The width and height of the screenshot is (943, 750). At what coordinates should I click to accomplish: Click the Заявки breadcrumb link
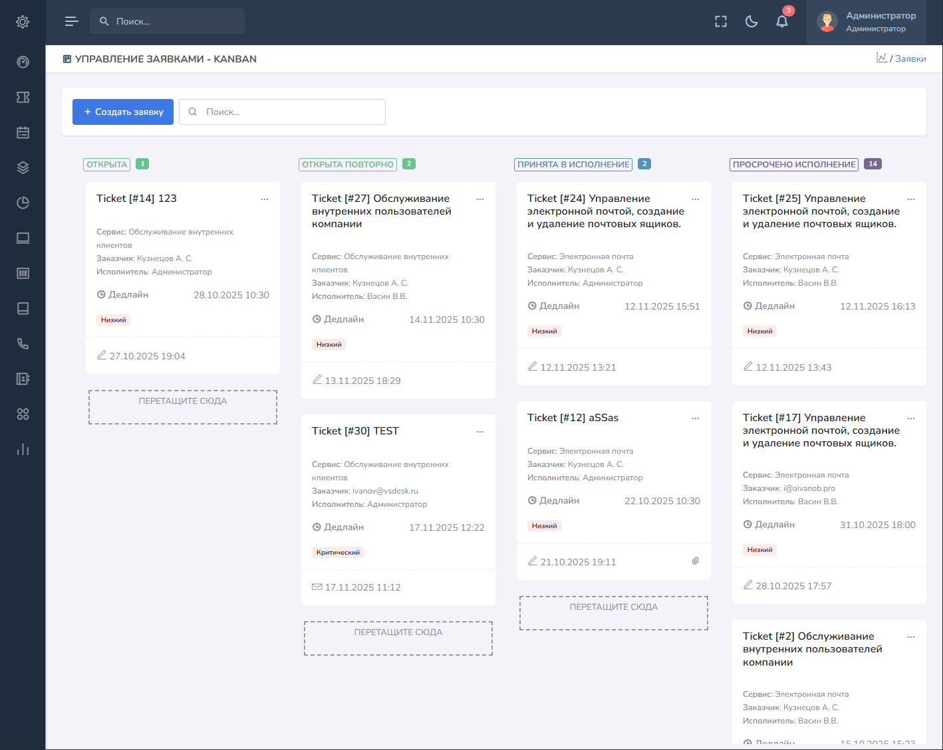(910, 59)
